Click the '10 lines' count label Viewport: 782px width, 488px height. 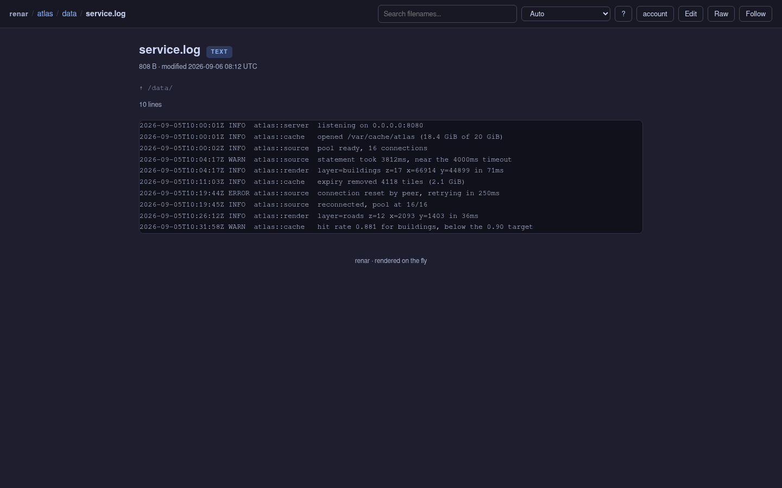[150, 105]
